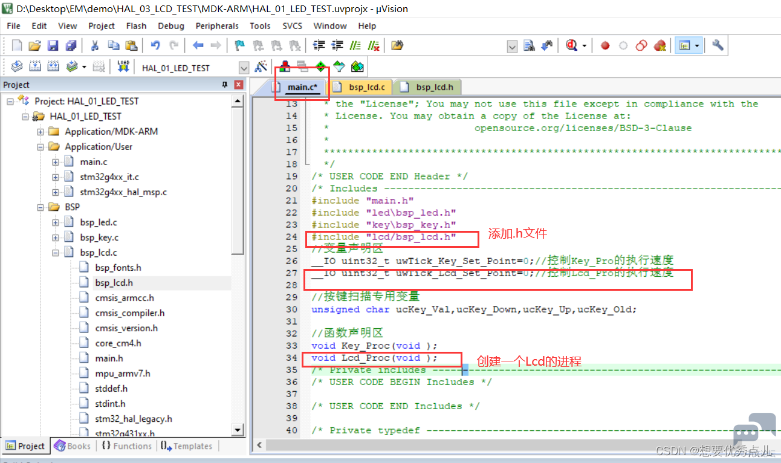Rebuild all target files icon
The height and width of the screenshot is (463, 781).
pos(53,66)
